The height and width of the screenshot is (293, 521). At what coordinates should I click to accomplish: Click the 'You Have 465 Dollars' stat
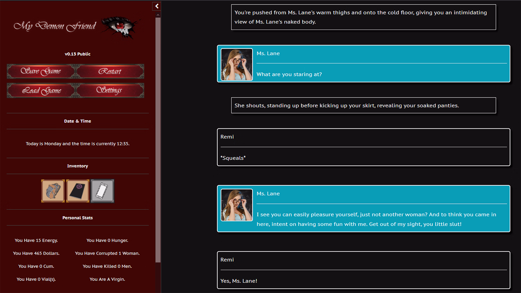point(36,253)
